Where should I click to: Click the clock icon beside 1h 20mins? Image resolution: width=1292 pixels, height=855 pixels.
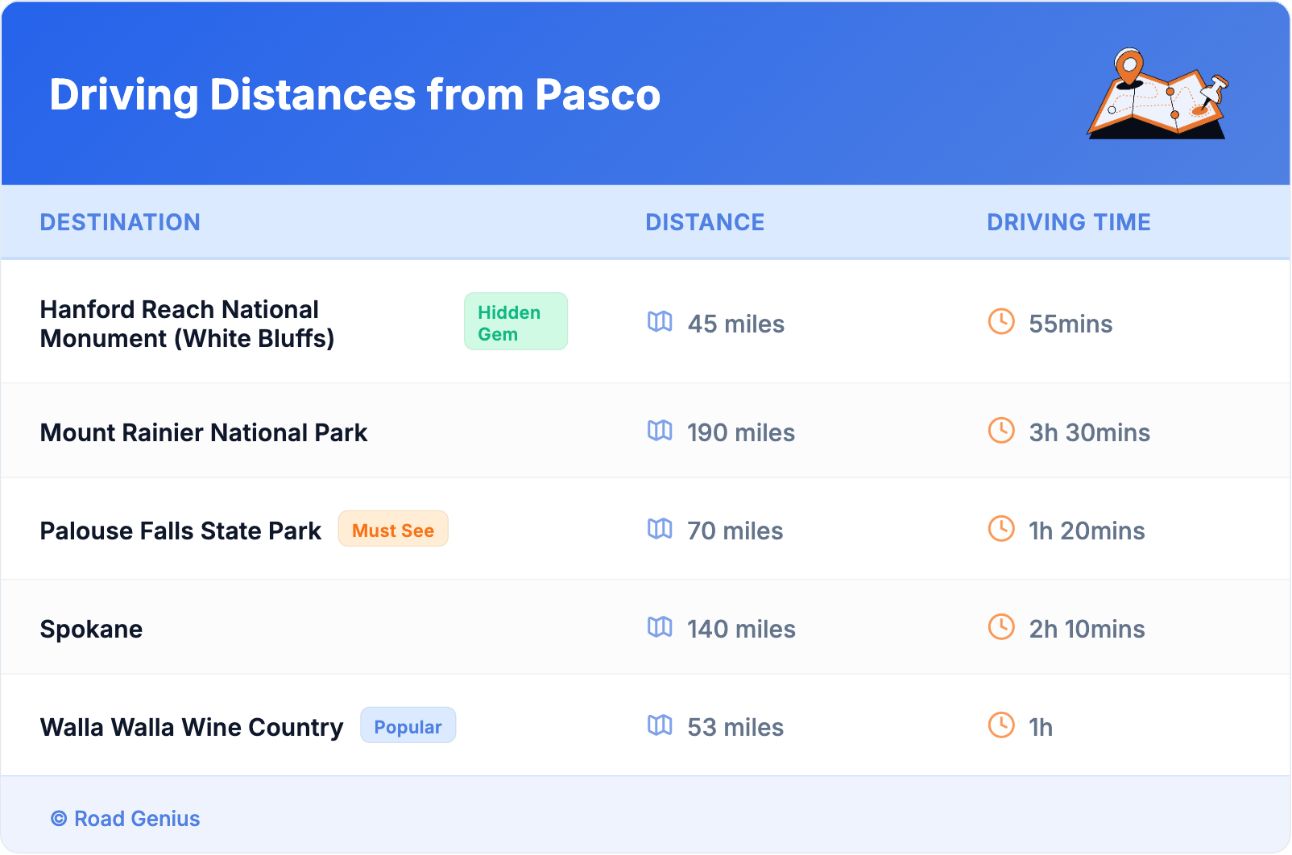(x=1001, y=529)
